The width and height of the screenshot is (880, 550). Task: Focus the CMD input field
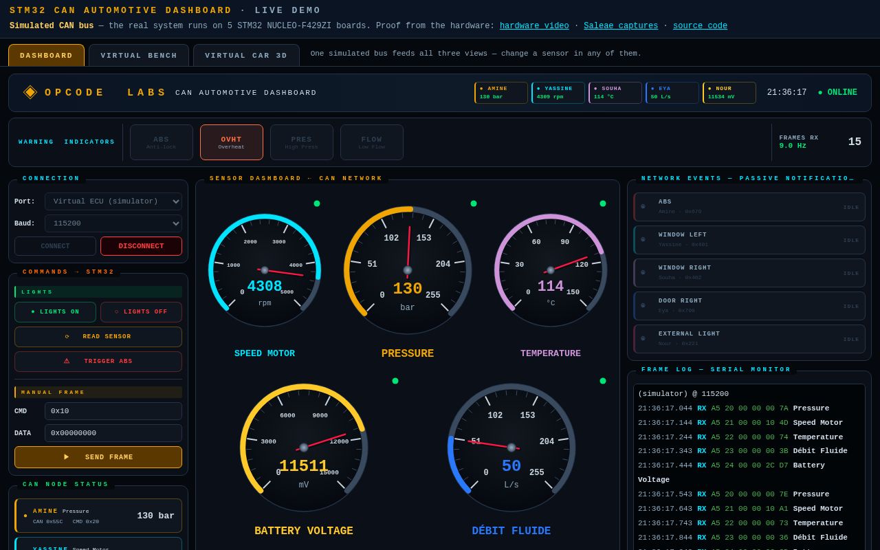[113, 411]
